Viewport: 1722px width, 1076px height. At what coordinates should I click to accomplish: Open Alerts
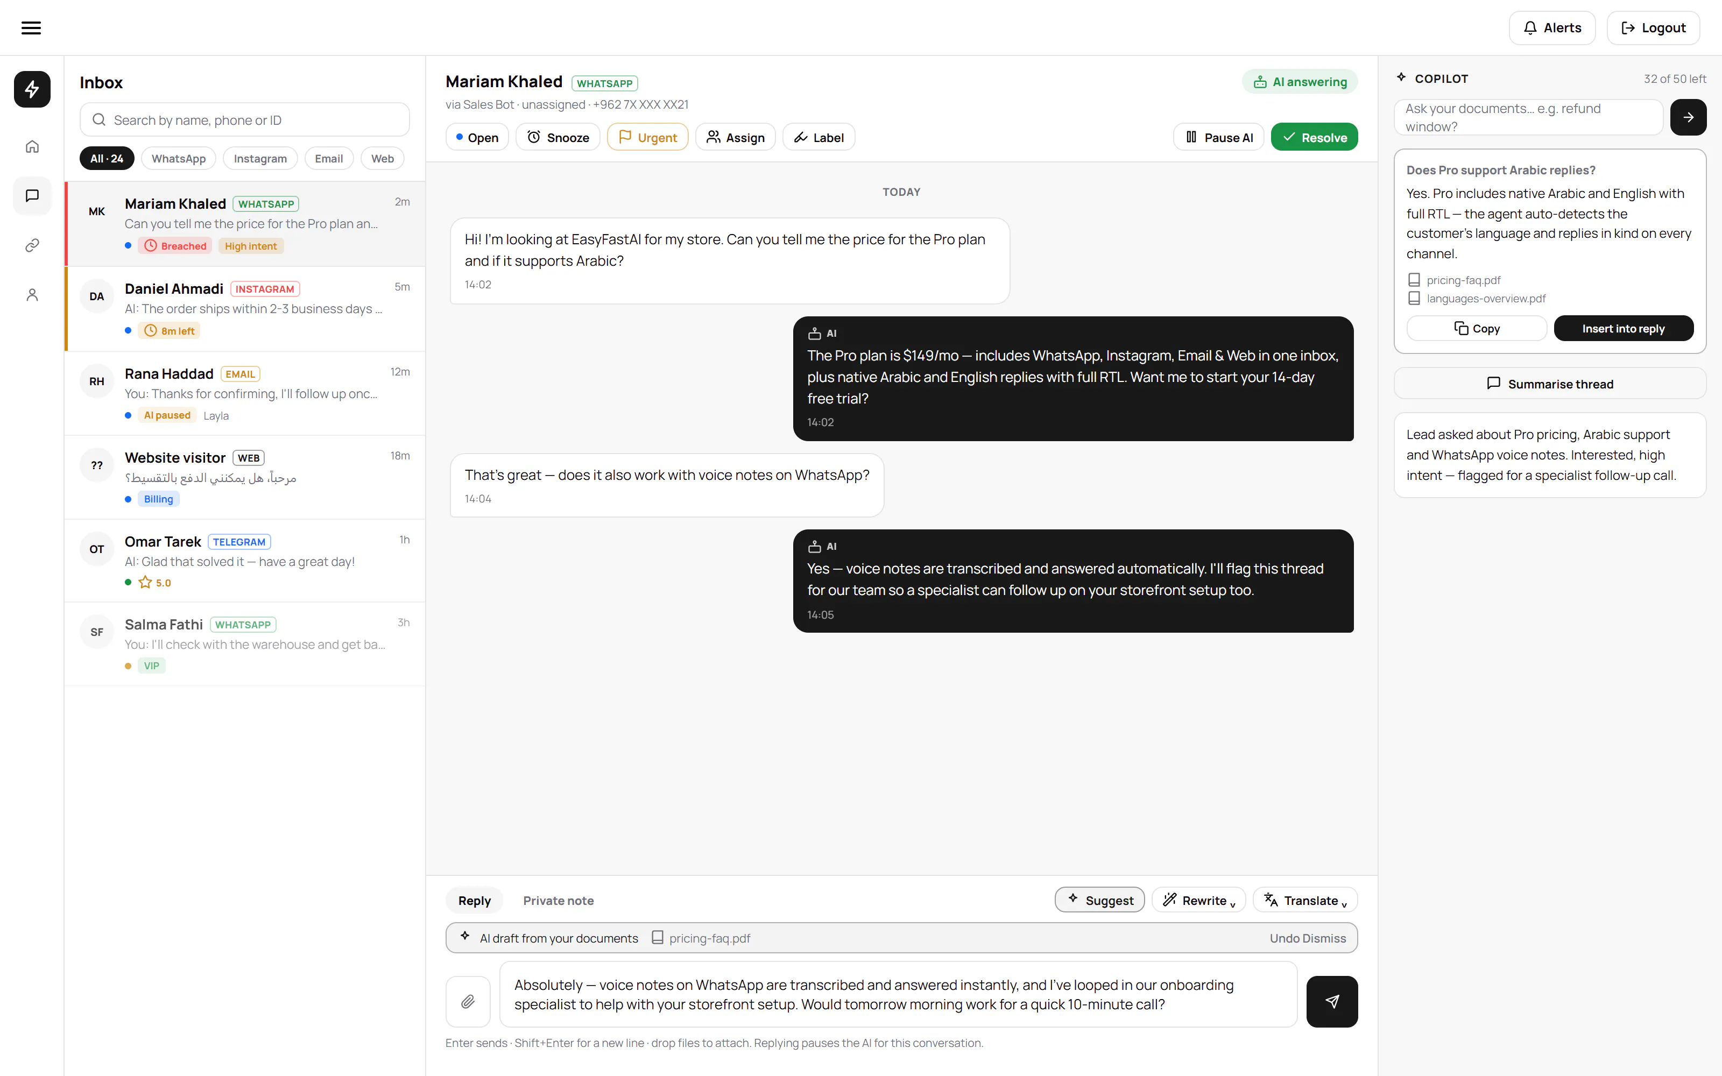click(1552, 28)
